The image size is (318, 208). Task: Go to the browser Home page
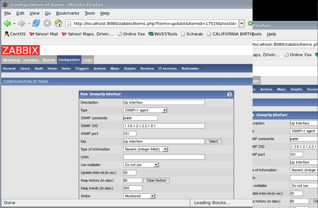pyautogui.click(x=58, y=23)
